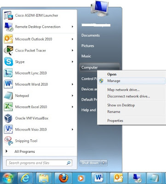Click the "Snipping Tool" label
The image size is (166, 184).
pyautogui.click(x=26, y=141)
